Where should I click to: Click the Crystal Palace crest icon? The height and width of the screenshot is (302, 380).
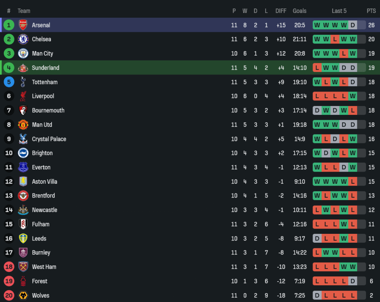click(x=23, y=139)
